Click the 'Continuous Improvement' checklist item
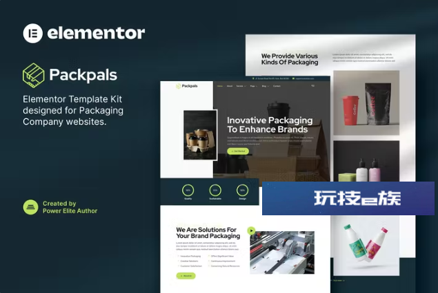 click(223, 261)
